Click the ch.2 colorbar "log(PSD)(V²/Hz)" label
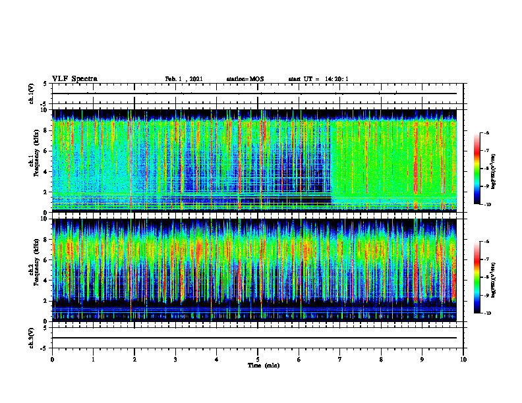 click(x=494, y=280)
